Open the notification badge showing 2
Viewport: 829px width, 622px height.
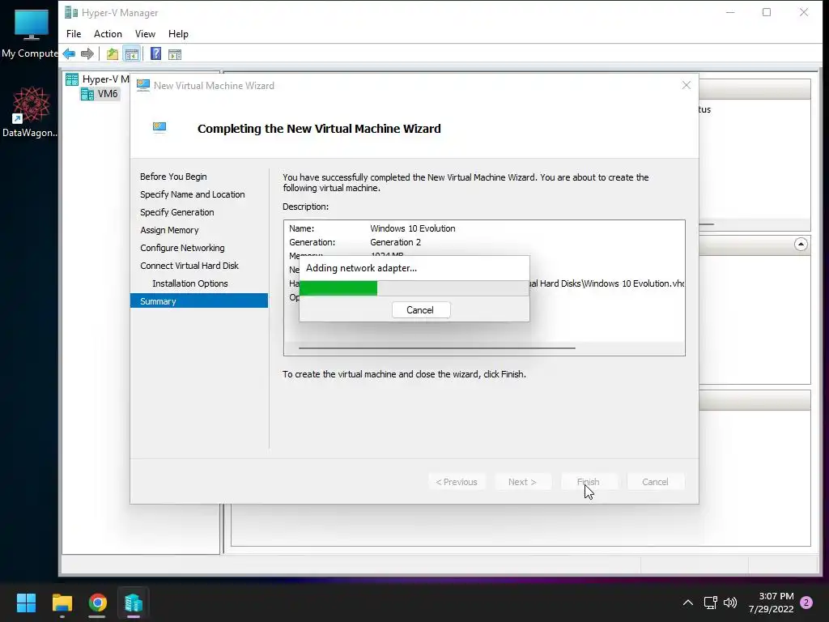coord(806,603)
